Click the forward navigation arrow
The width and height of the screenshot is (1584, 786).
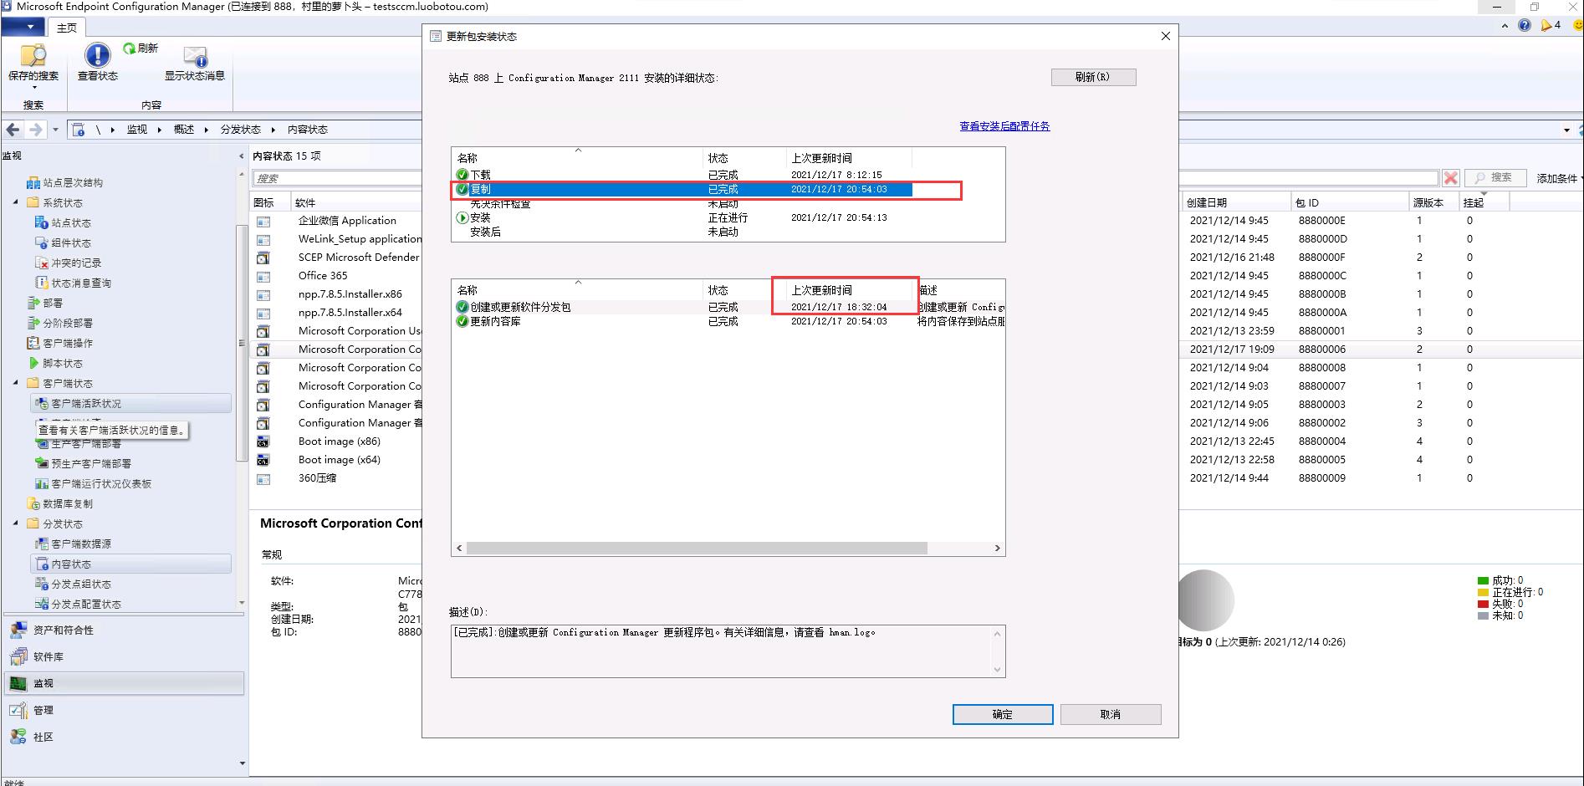tap(35, 130)
